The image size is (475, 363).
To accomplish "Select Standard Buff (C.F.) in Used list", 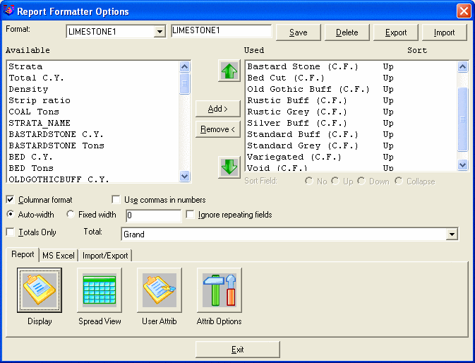I will (x=351, y=134).
